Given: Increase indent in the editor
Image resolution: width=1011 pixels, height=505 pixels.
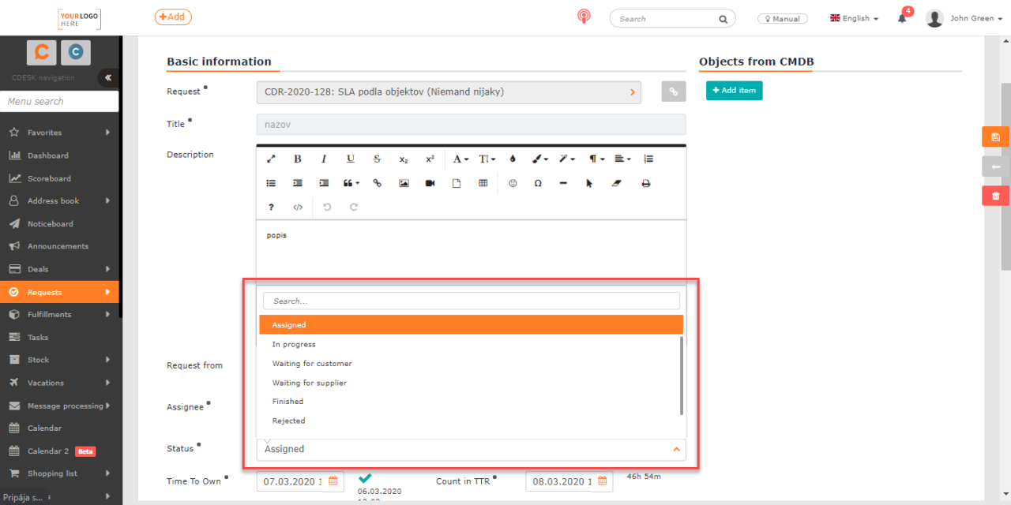Looking at the screenshot, I should (324, 183).
